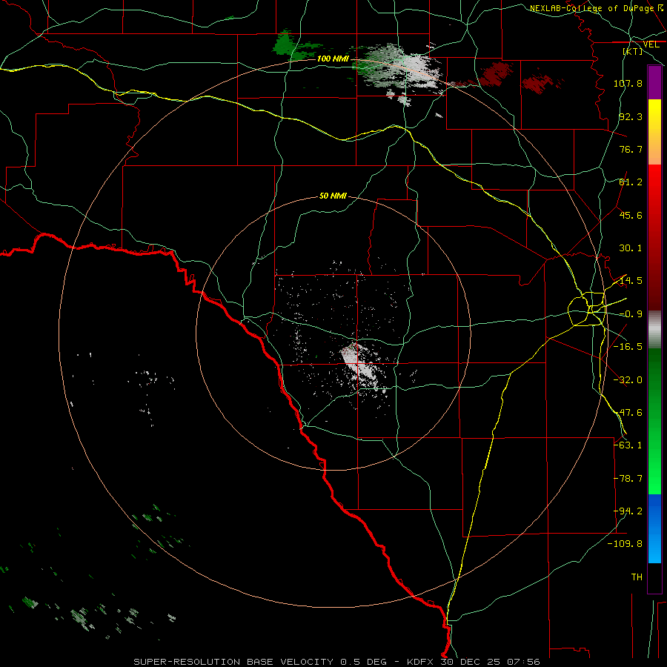Click the purple segment of the color bar
The width and height of the screenshot is (667, 667).
[654, 82]
